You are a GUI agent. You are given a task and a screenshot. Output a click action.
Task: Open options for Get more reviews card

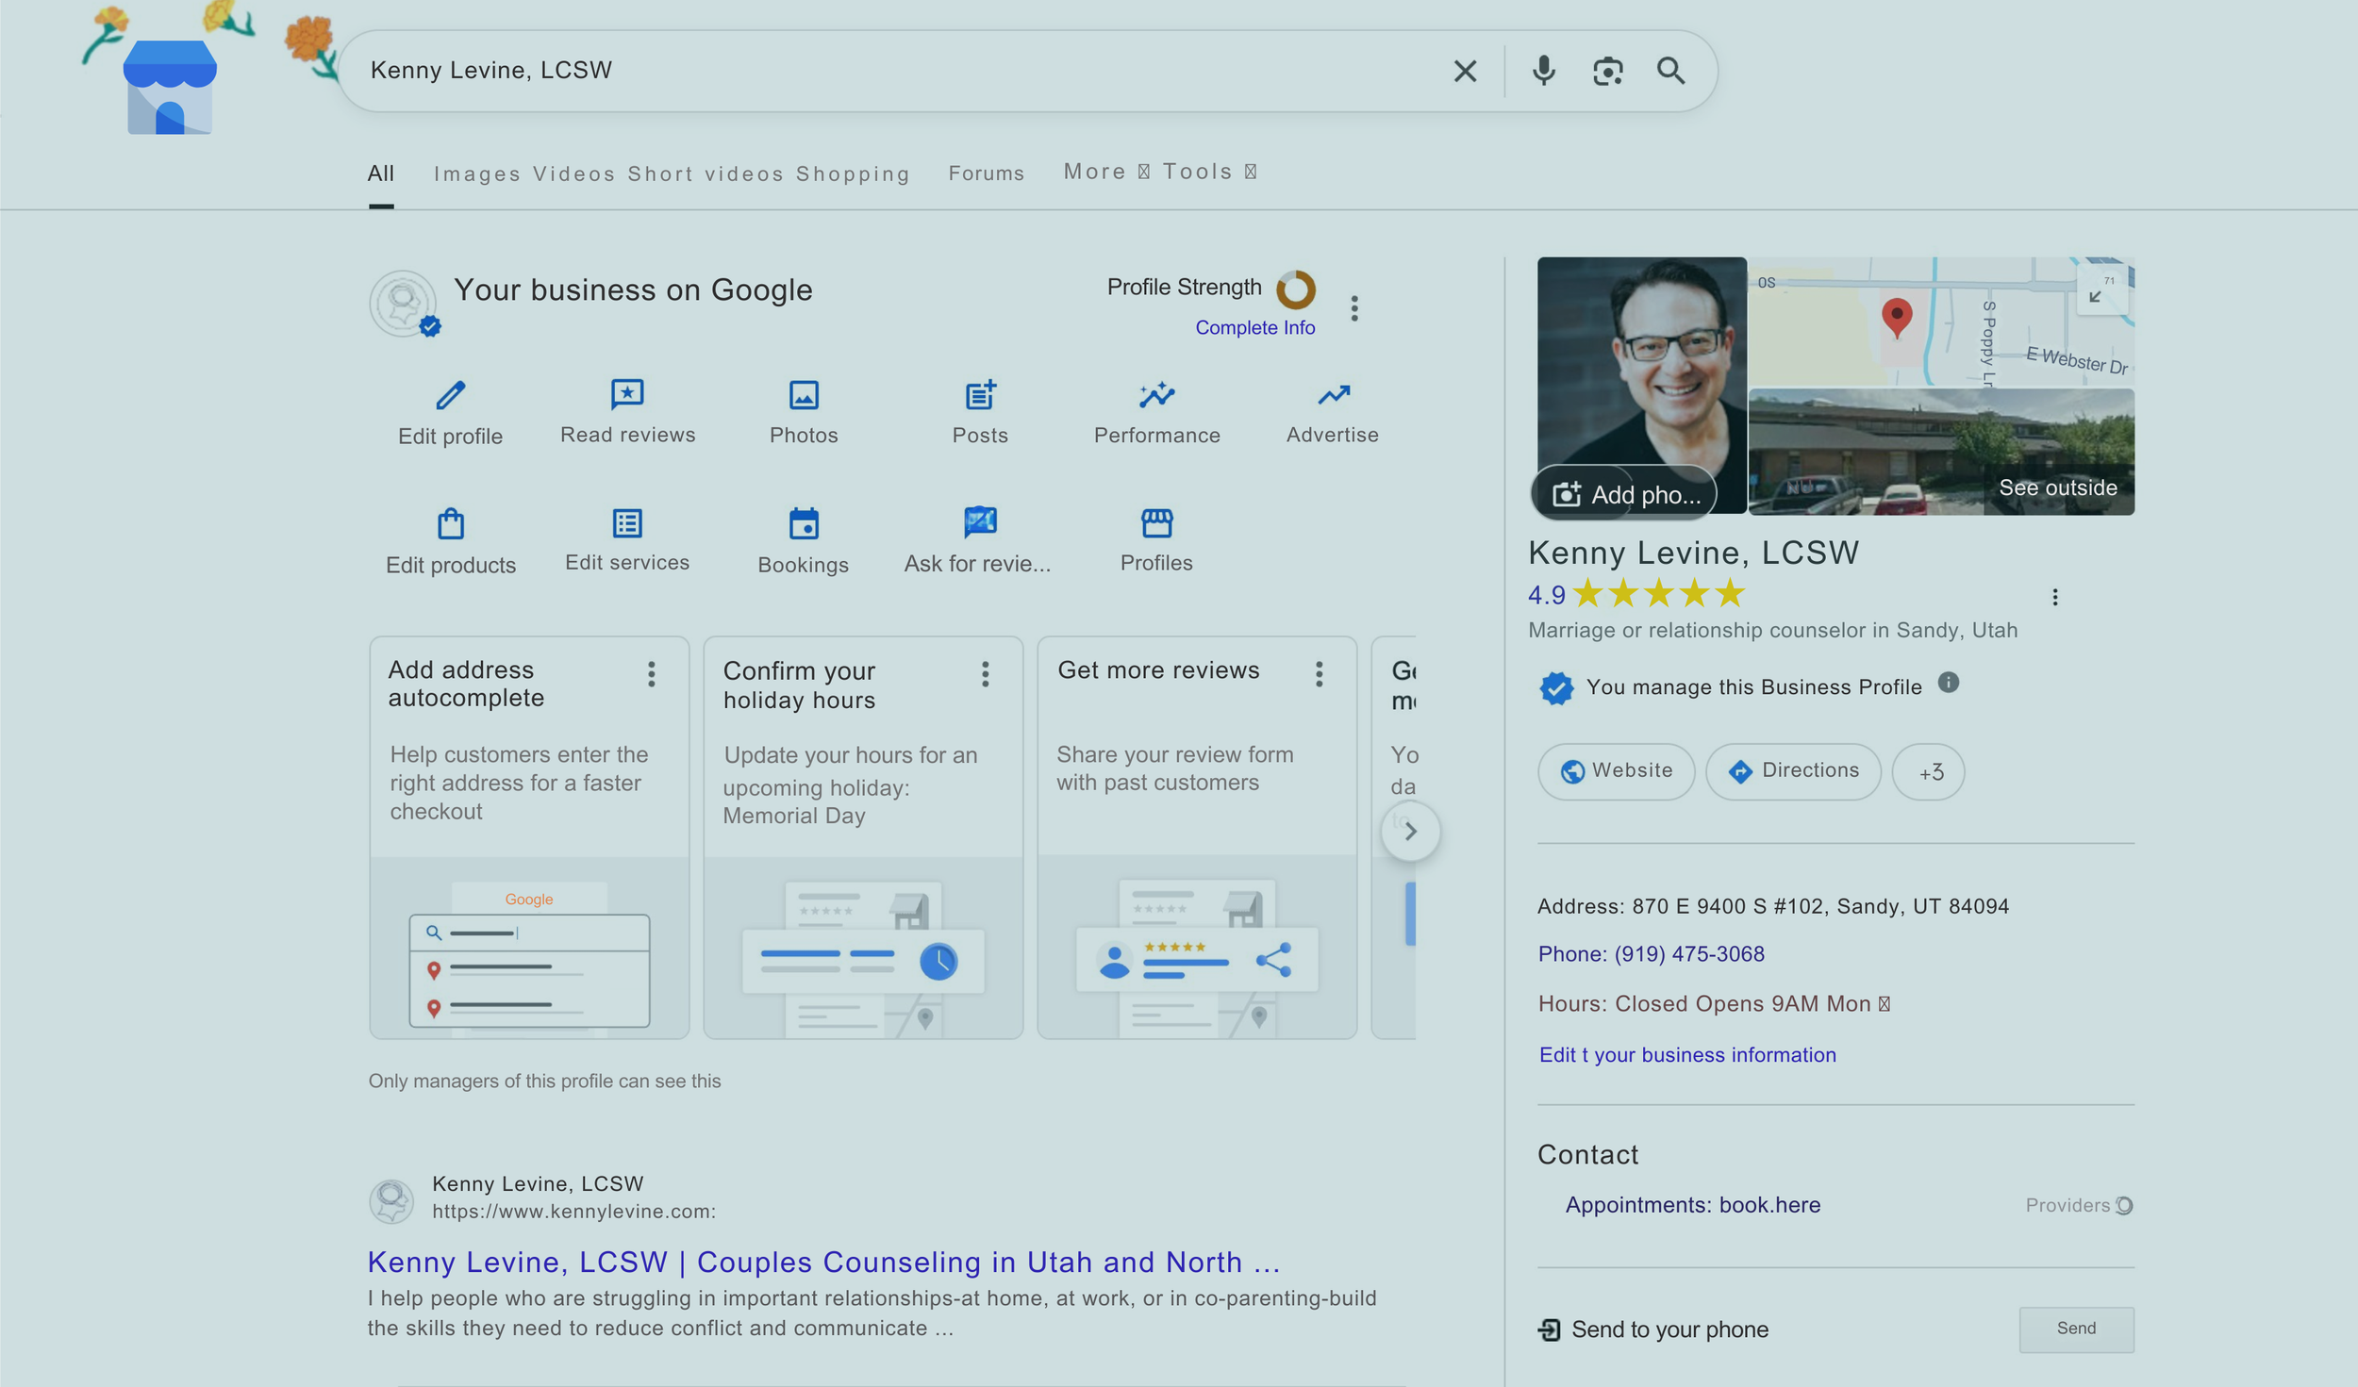click(1319, 673)
